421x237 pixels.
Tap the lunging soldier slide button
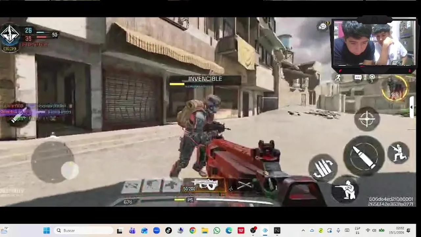(x=398, y=153)
